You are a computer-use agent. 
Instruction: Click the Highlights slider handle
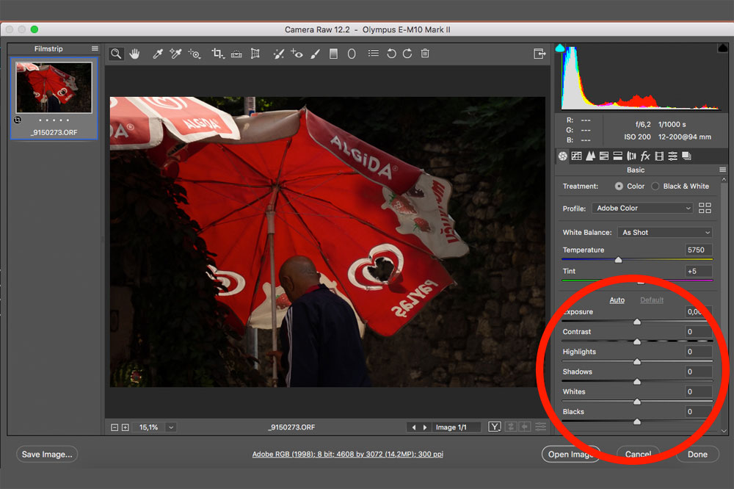(x=637, y=361)
